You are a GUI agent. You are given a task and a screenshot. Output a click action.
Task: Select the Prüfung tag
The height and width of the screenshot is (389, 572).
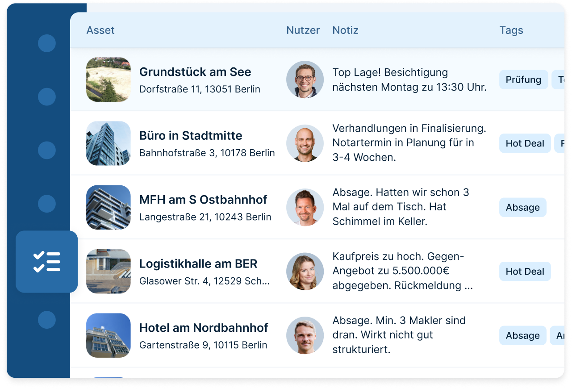523,79
